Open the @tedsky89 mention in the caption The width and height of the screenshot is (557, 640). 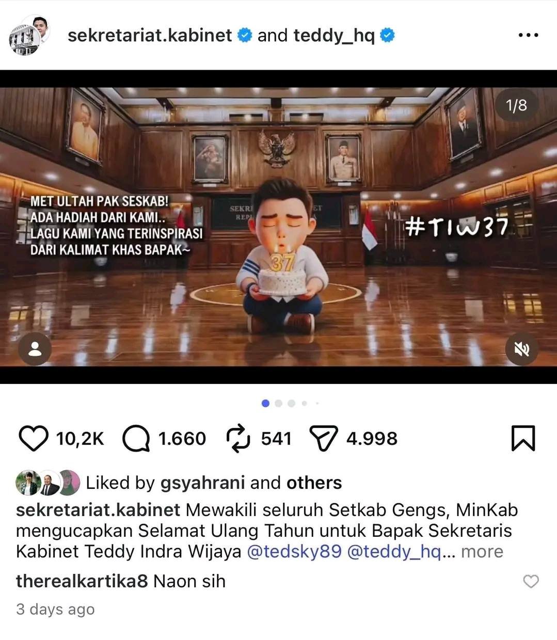pos(295,552)
